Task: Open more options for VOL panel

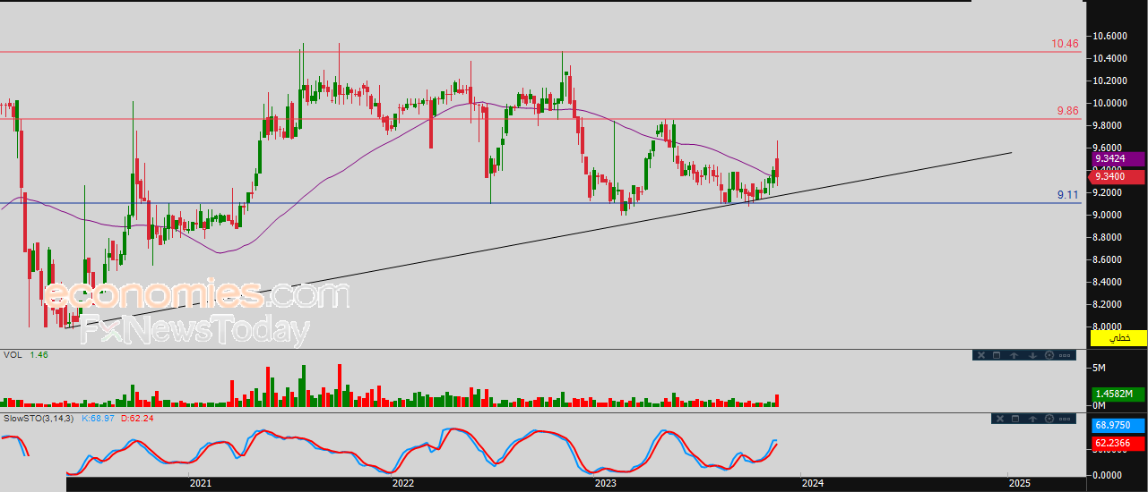Action: (1065, 355)
